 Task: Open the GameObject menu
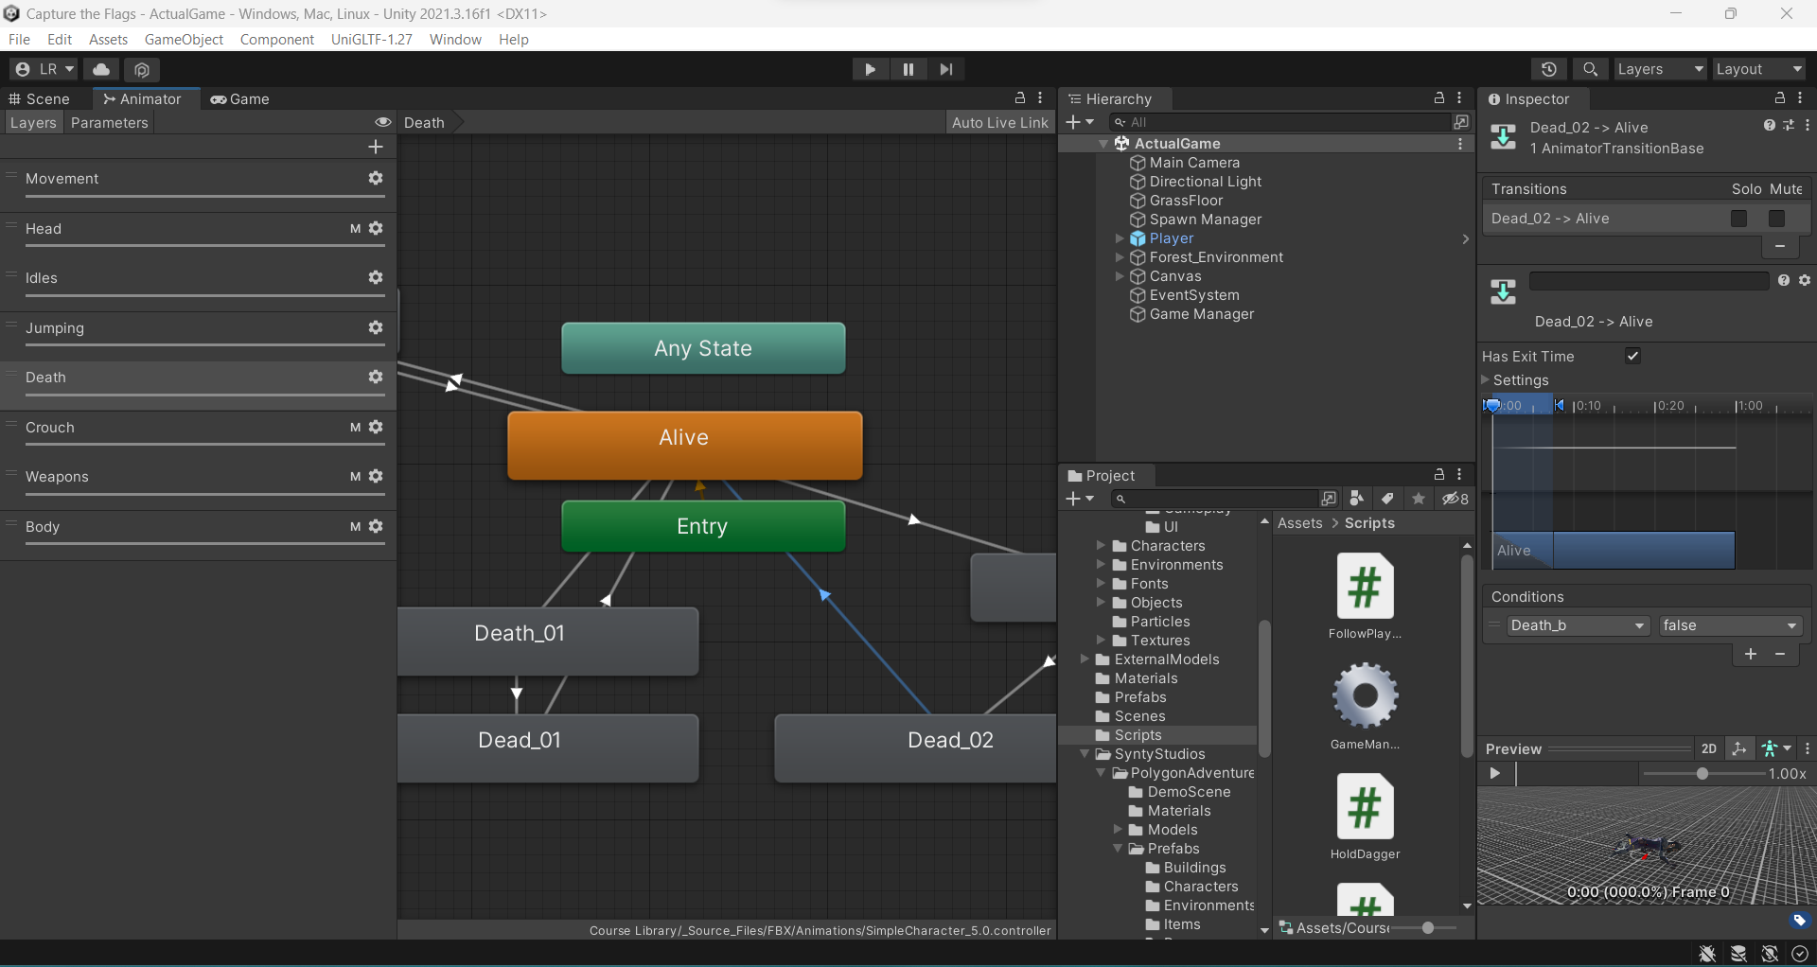coord(184,39)
